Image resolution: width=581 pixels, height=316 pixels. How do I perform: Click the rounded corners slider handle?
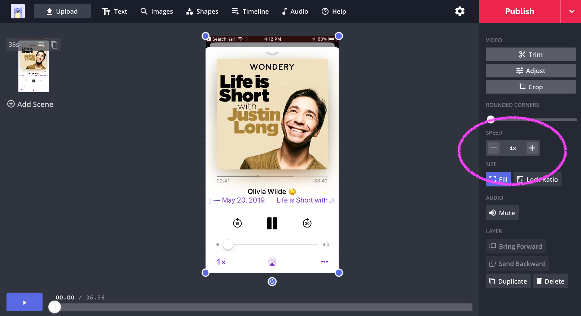point(491,119)
